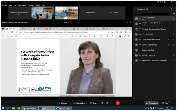177x111 pixels.
Task: Open the Help menu
Action: [x=43, y=5]
